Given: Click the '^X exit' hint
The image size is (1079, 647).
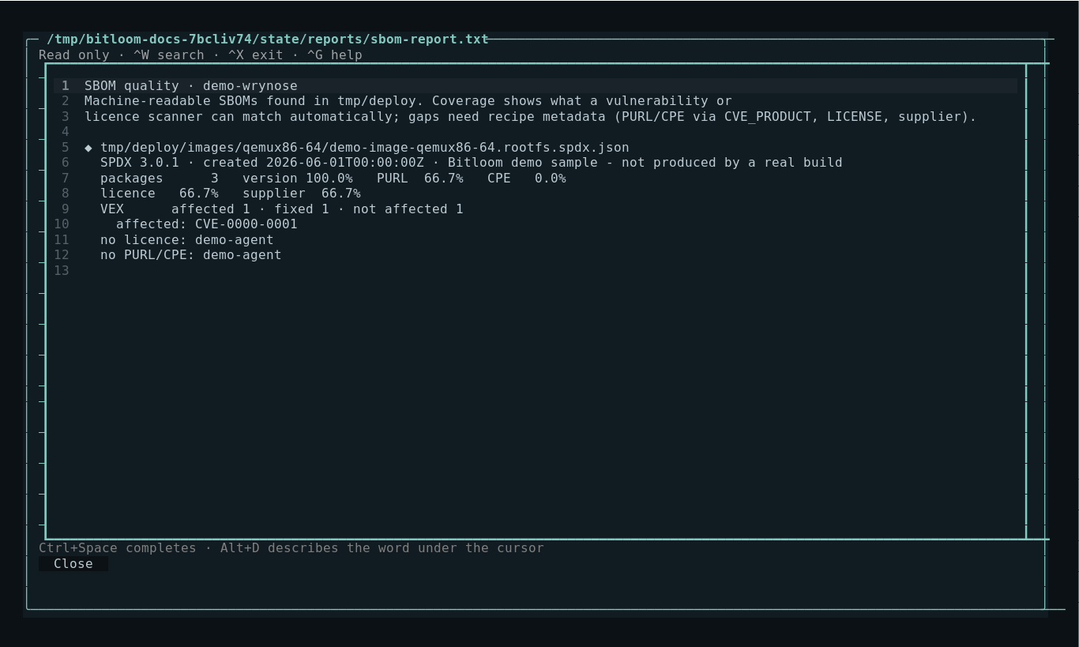Looking at the screenshot, I should coord(255,55).
